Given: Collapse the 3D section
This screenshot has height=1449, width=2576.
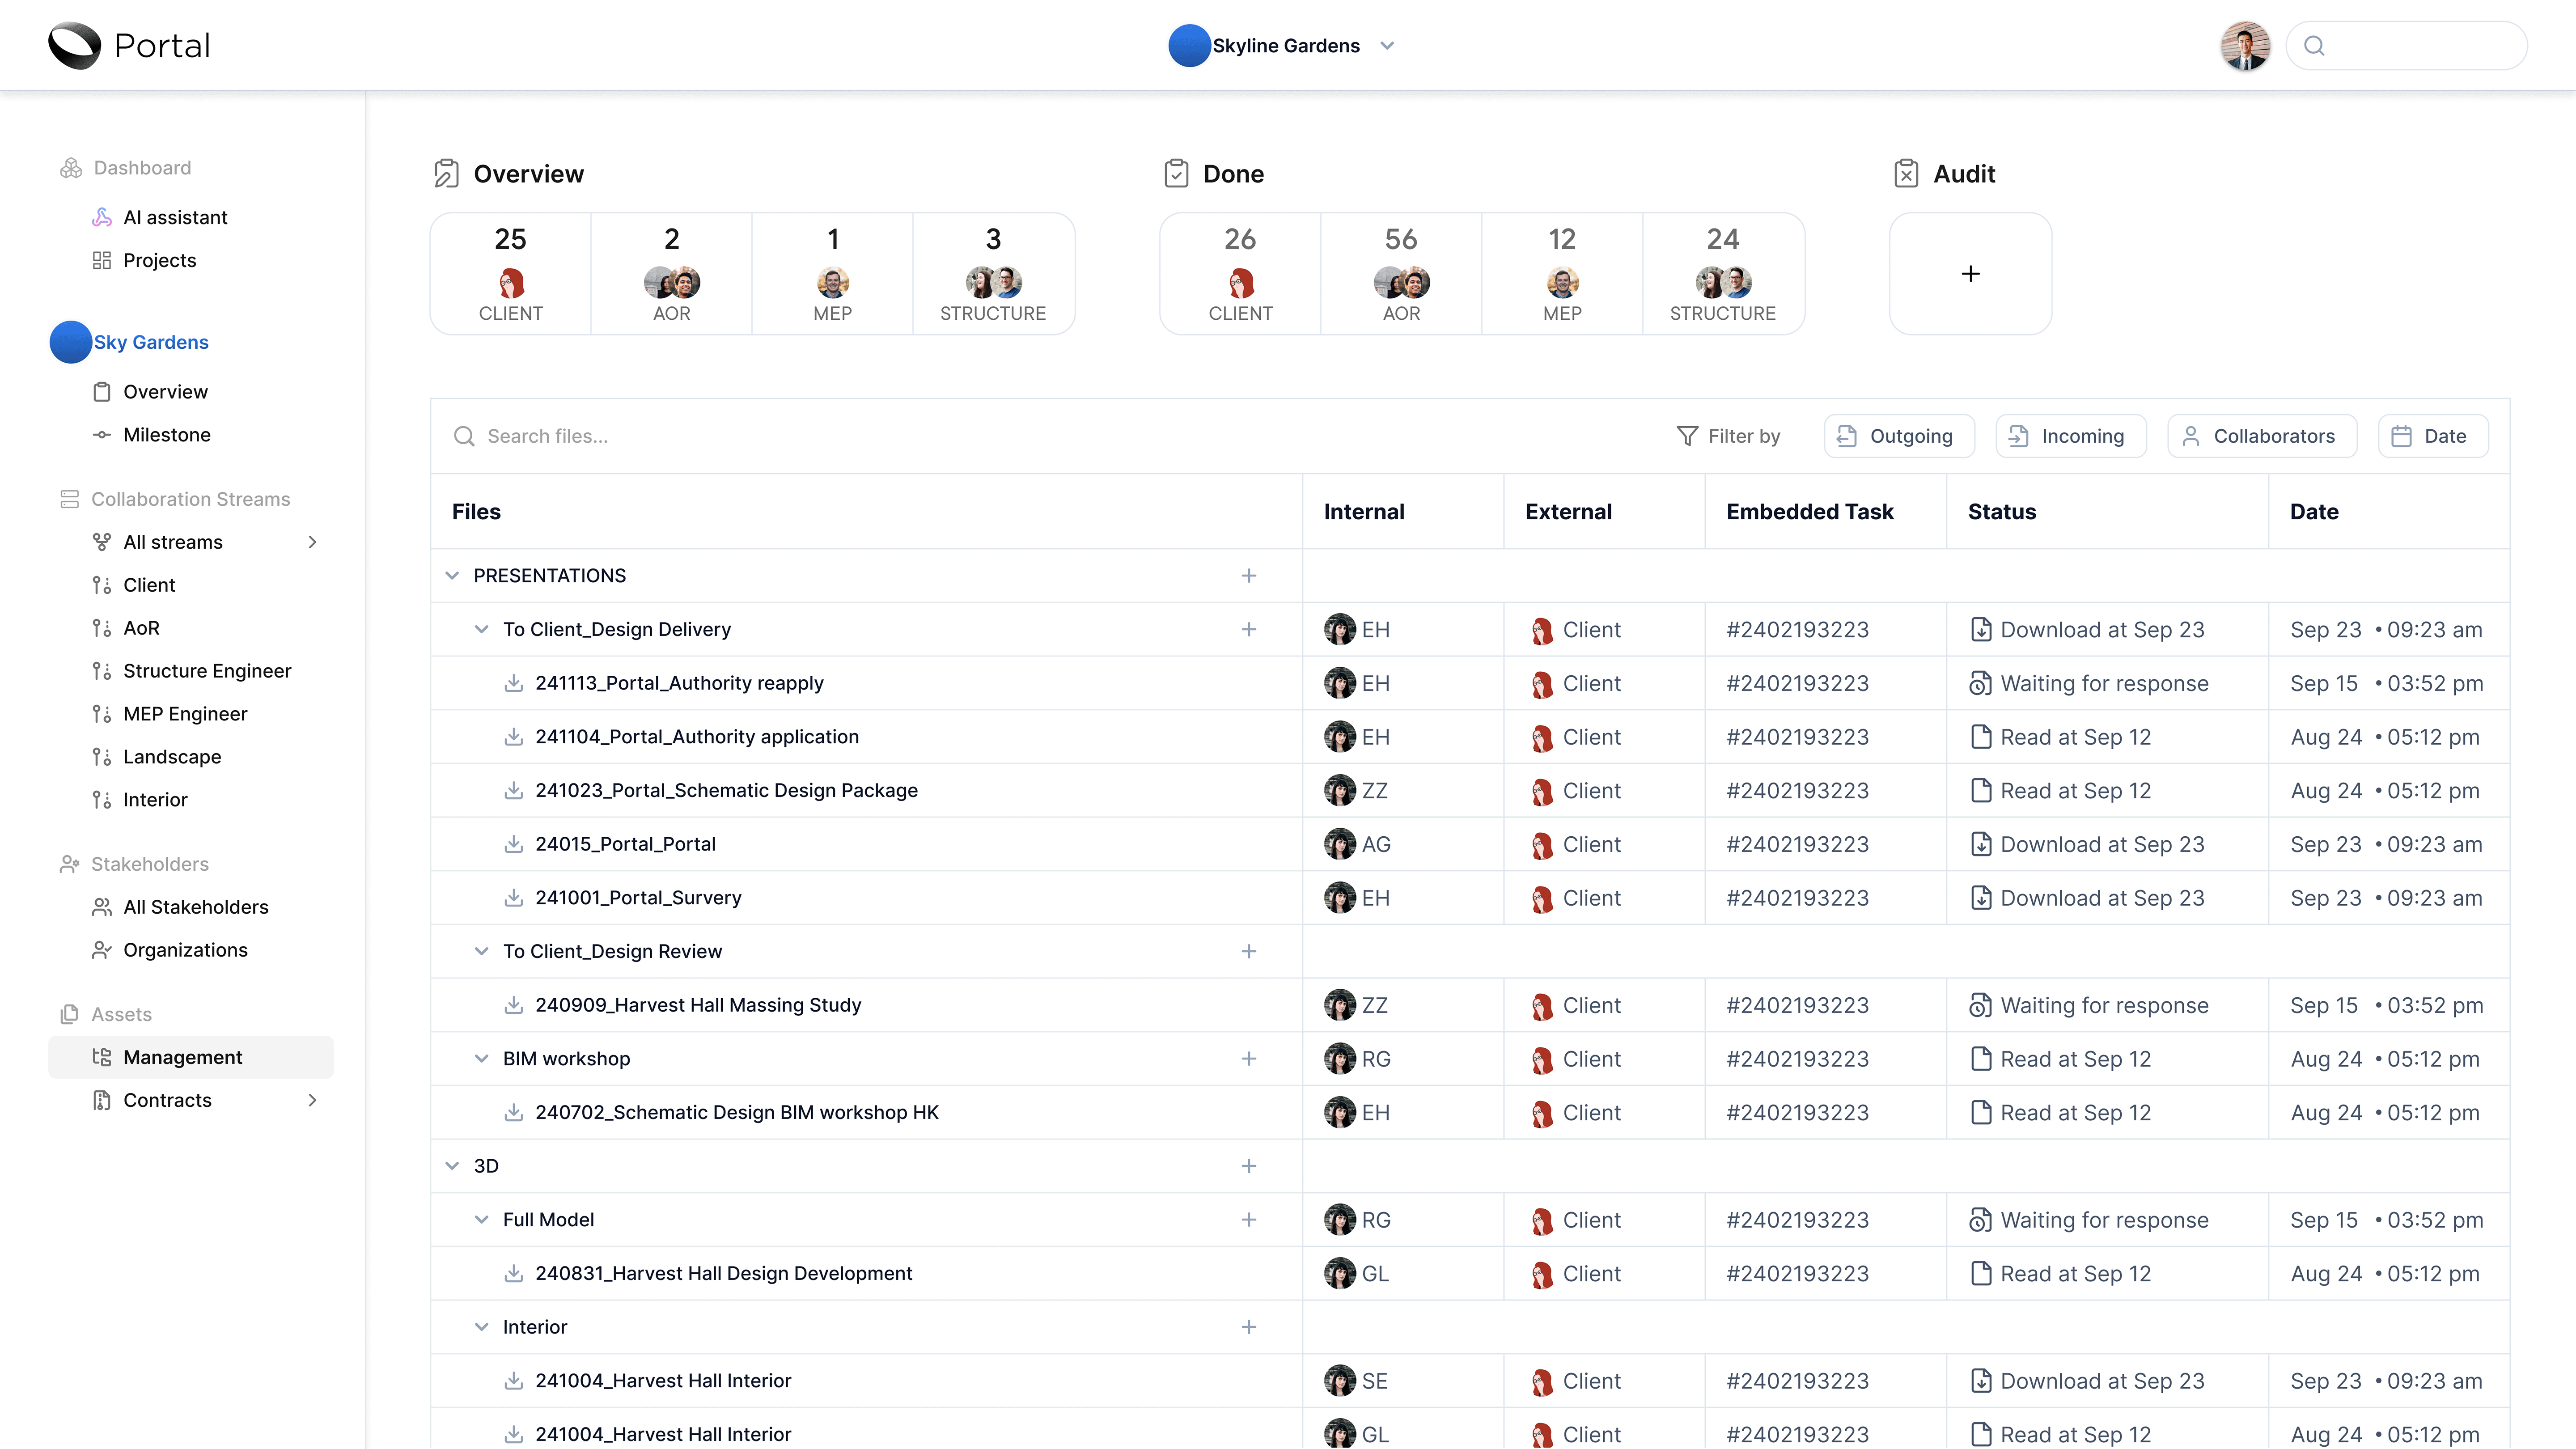Looking at the screenshot, I should (x=452, y=1166).
